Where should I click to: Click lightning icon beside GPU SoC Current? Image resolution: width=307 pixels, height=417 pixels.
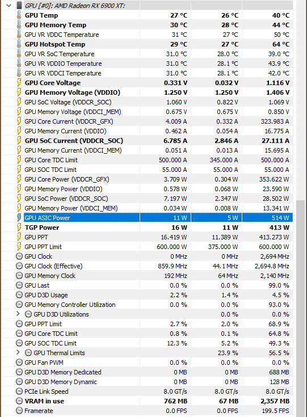[19, 141]
